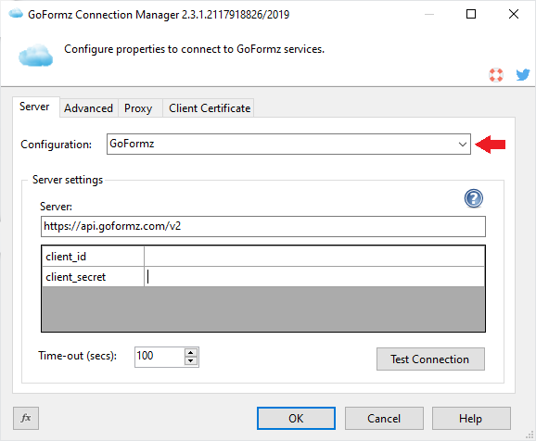Image resolution: width=536 pixels, height=441 pixels.
Task: Click the client_id value cell
Action: point(314,257)
